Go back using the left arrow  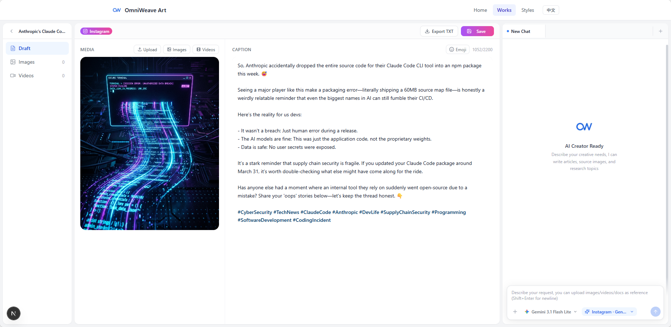tap(11, 31)
